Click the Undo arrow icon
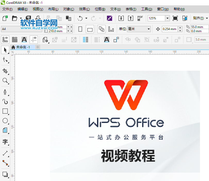This screenshot has width=209, height=181. pyautogui.click(x=80, y=18)
